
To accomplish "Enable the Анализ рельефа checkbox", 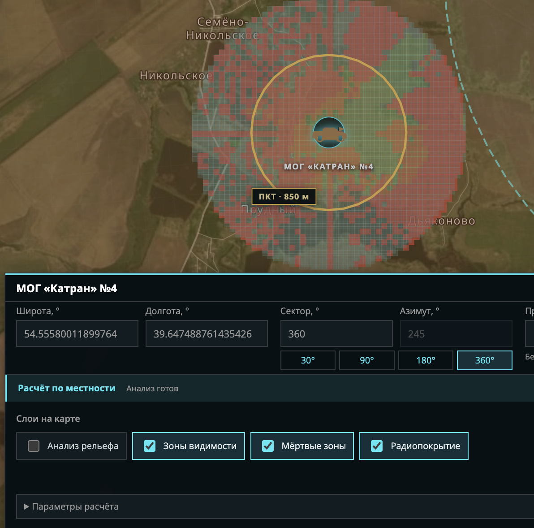I will (33, 446).
